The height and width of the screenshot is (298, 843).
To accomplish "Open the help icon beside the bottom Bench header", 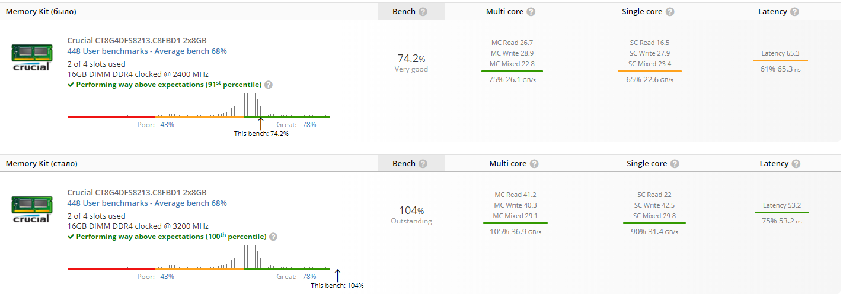I will click(x=423, y=164).
